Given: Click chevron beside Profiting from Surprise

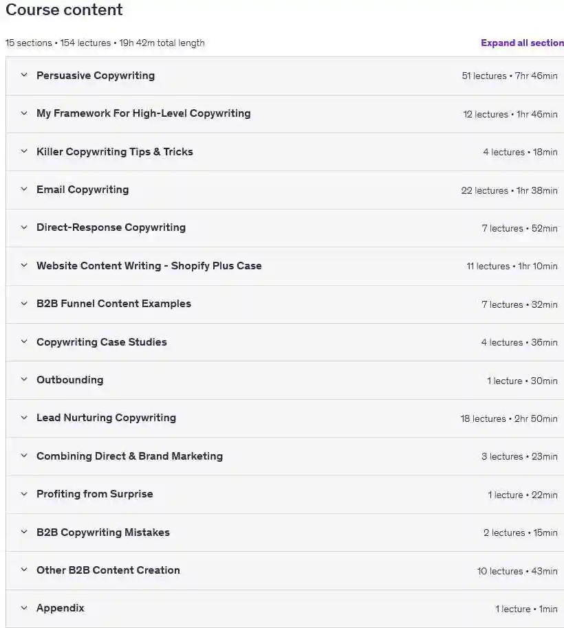Looking at the screenshot, I should click(24, 494).
